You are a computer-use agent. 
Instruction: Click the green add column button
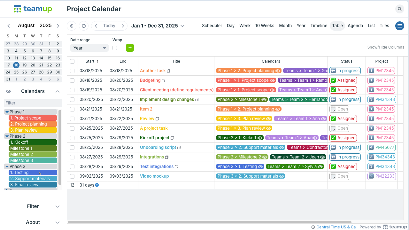[x=130, y=48]
